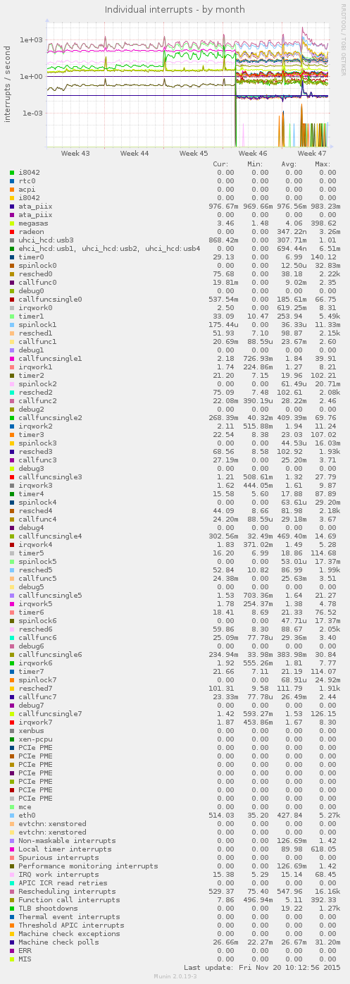Click the 'Cur:' column header
350x984 pixels.
pyautogui.click(x=223, y=164)
